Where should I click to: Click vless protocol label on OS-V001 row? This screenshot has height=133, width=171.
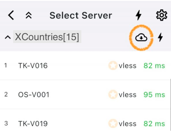tap(127, 95)
